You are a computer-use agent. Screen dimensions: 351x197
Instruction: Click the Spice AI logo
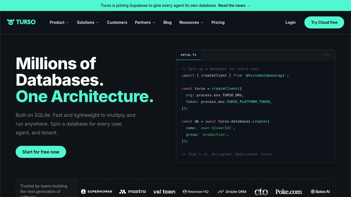(x=320, y=192)
